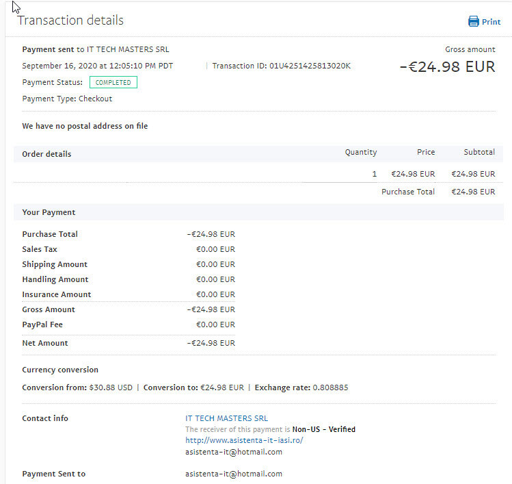The image size is (512, 484).
Task: Click the large gross amount -€24.98 EUR
Action: pos(447,67)
